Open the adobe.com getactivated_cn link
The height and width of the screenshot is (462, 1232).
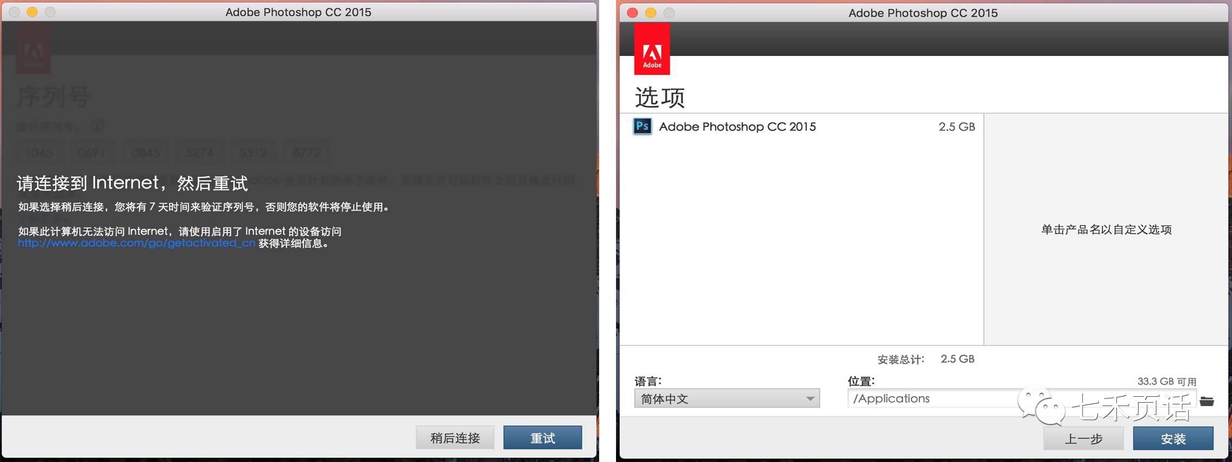click(x=136, y=243)
